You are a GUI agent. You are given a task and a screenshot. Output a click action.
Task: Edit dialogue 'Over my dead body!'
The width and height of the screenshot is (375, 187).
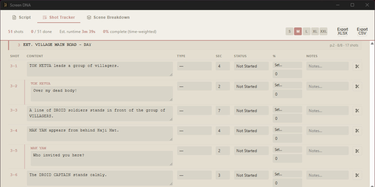pos(102,94)
